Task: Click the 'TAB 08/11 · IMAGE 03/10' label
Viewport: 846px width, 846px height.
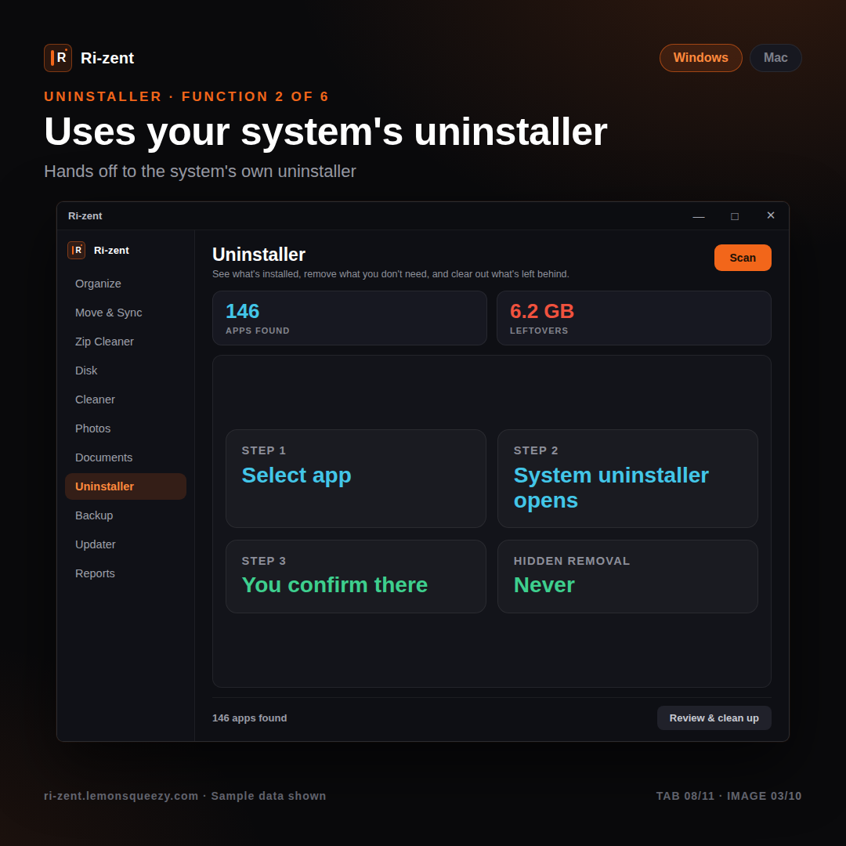Action: point(728,797)
